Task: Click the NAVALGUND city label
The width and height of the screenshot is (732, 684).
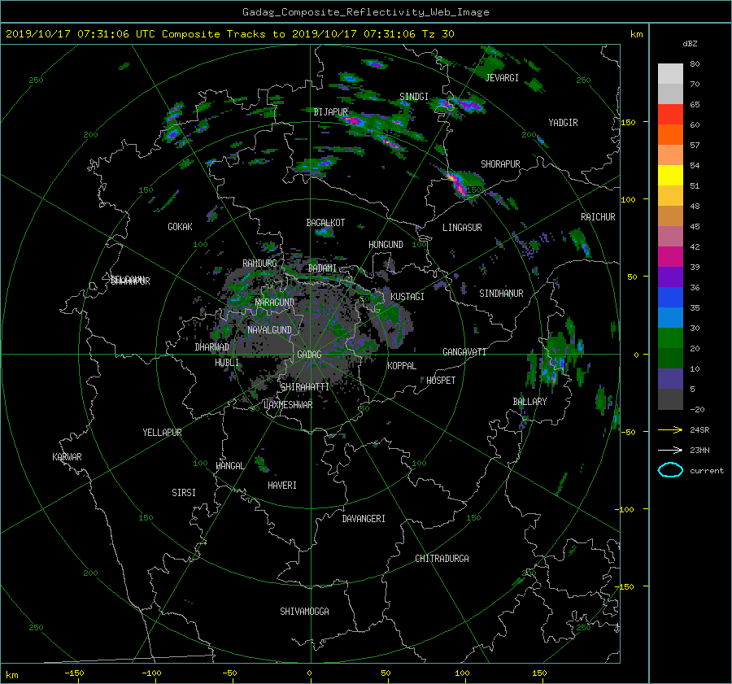Action: (x=269, y=330)
